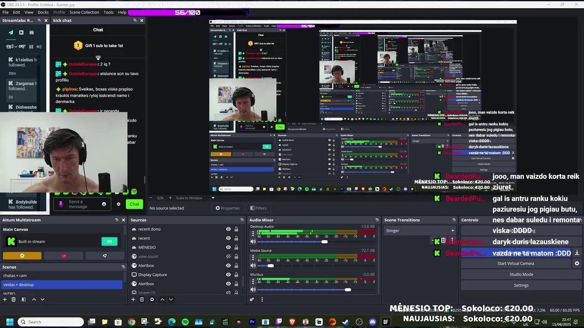Add a new scene with plus
The image size is (584, 328).
pyautogui.click(x=5, y=299)
